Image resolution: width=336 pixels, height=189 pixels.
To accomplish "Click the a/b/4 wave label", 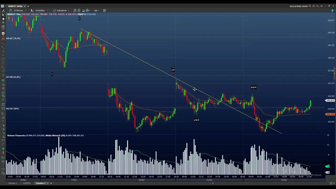I will [x=196, y=120].
